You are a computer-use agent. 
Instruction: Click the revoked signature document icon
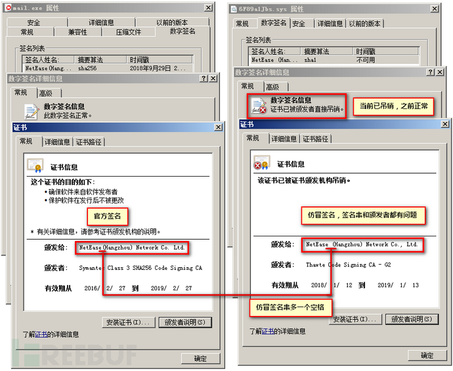click(x=259, y=106)
